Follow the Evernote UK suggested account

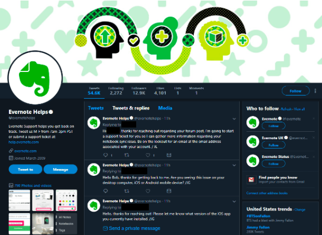coord(273,145)
